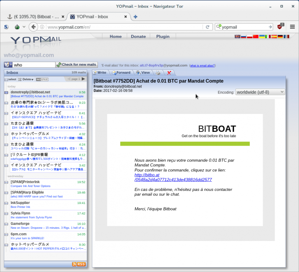Open the donotreply@bitboat.net email
Viewport: 299px width, 272px height.
click(48, 94)
